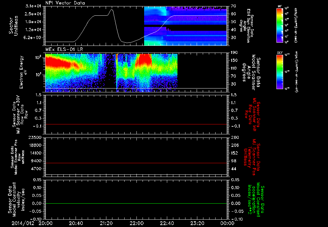Click the '23500' scanner position tick label
The image size is (328, 227).
point(35,137)
